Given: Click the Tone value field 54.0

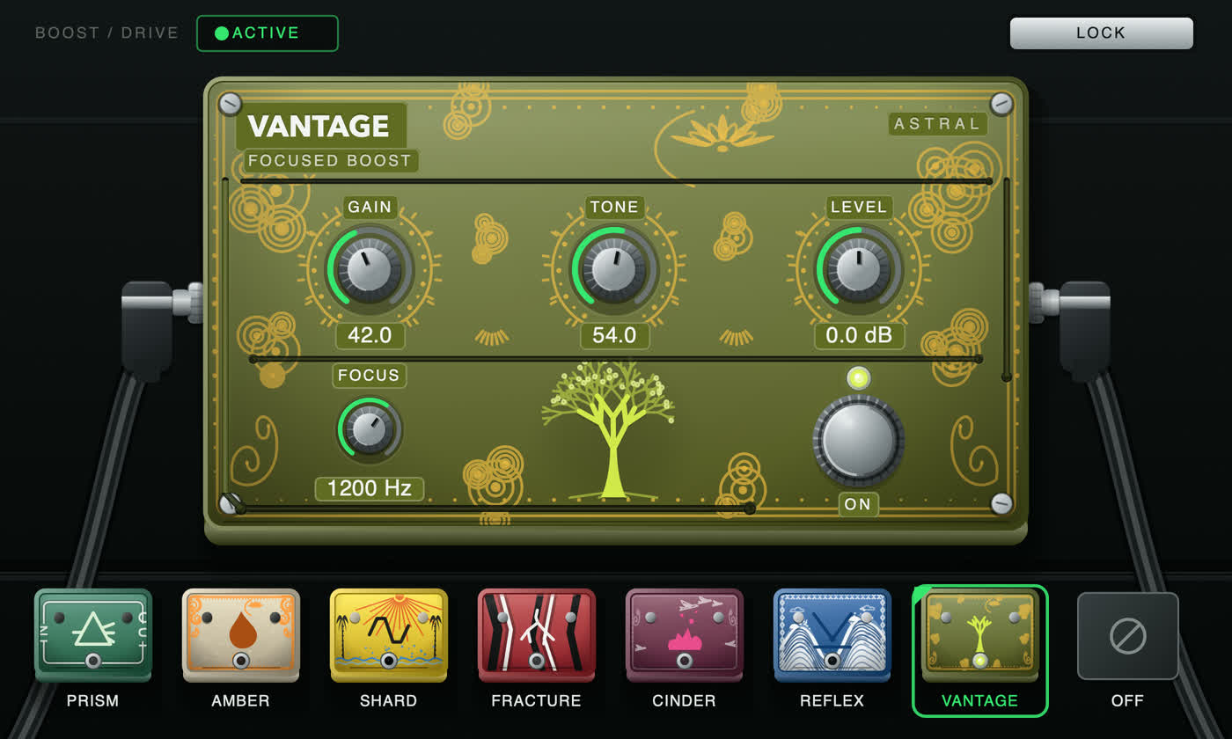Looking at the screenshot, I should 614,336.
